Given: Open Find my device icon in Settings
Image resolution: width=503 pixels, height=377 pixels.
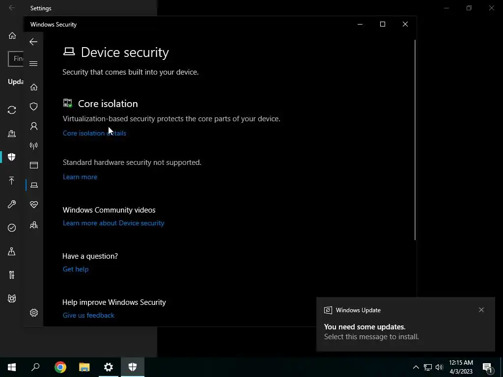Looking at the screenshot, I should coord(12,251).
